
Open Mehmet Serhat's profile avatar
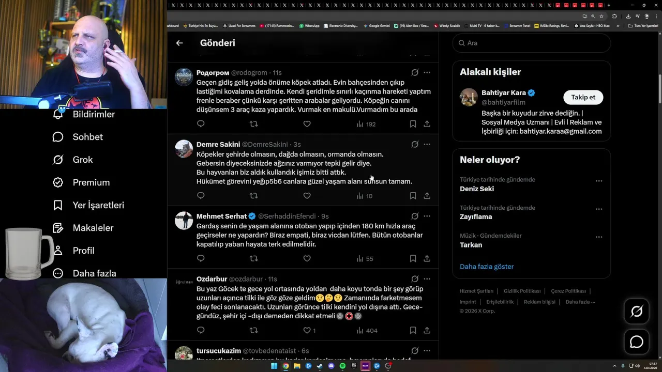[184, 221]
